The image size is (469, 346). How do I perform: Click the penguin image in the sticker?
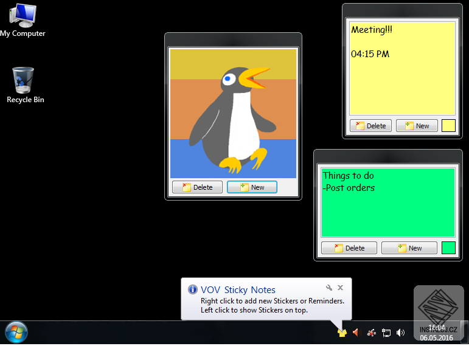[x=233, y=114]
